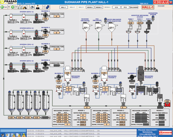Open the WEIGH-3 tab
The image size is (173, 137).
(107, 7)
